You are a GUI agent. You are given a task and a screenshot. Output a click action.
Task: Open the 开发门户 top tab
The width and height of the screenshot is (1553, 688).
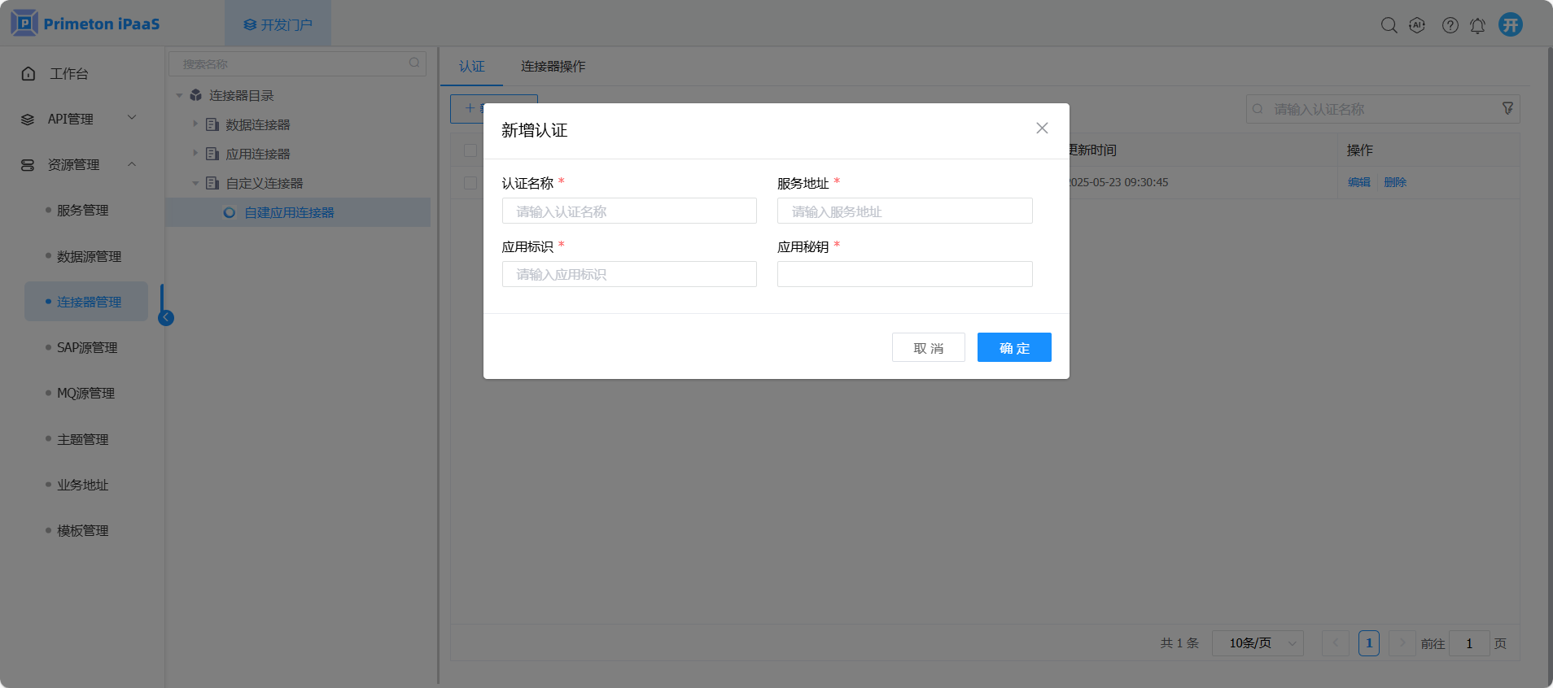(278, 24)
